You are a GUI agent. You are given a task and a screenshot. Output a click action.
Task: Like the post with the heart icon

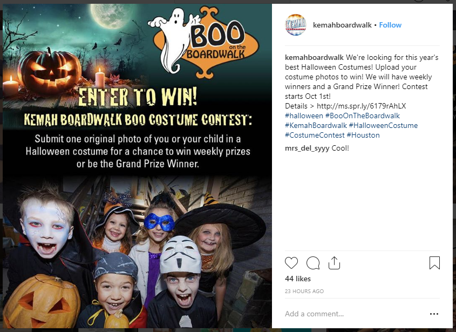(x=291, y=263)
